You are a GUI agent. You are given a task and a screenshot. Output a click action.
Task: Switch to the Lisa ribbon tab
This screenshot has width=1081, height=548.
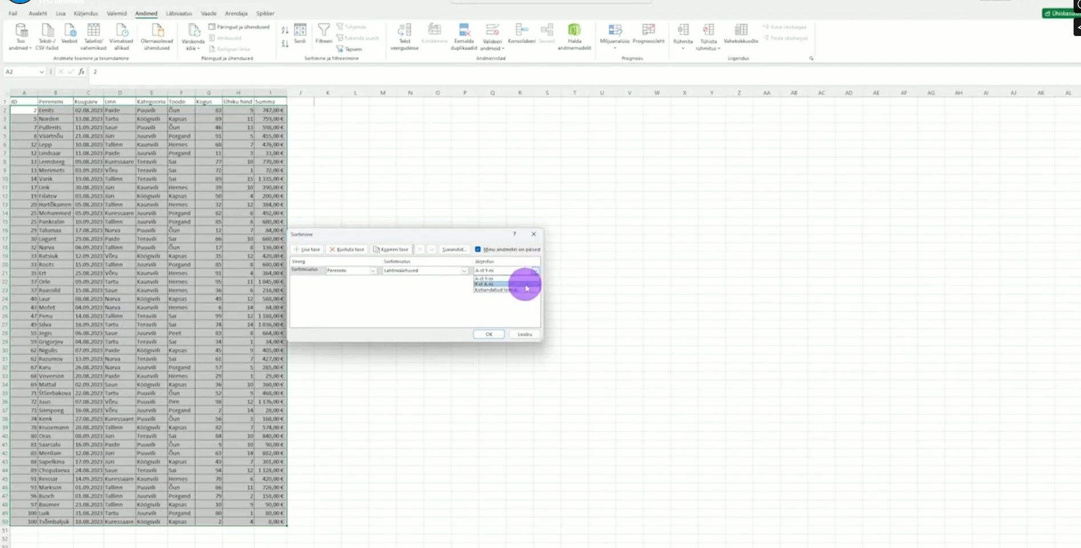click(61, 13)
